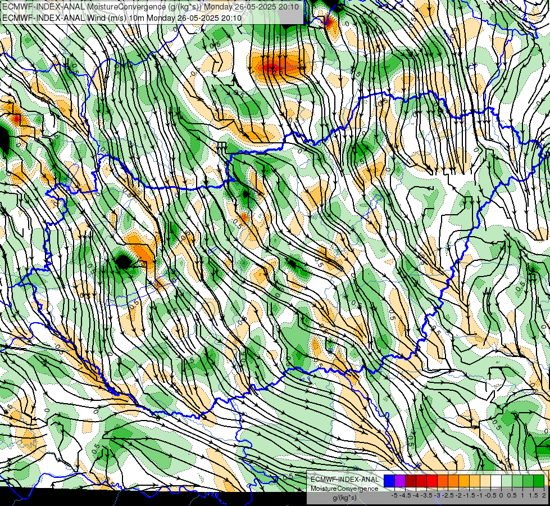Click the 'Wind (m/s) 10m' title line

pos(122,17)
